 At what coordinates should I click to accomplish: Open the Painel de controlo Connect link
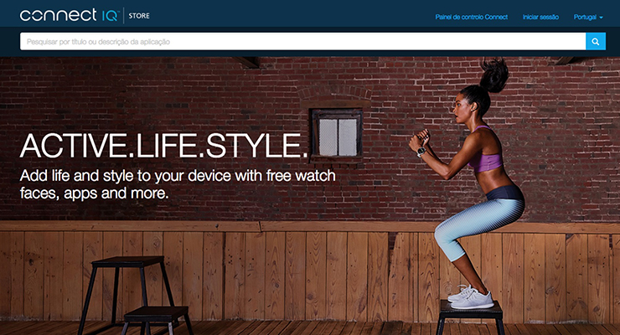tap(472, 17)
